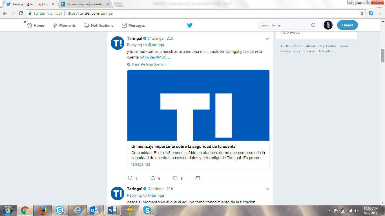This screenshot has height=216, width=385.
Task: Open the Notifications tab
Action: [x=99, y=25]
